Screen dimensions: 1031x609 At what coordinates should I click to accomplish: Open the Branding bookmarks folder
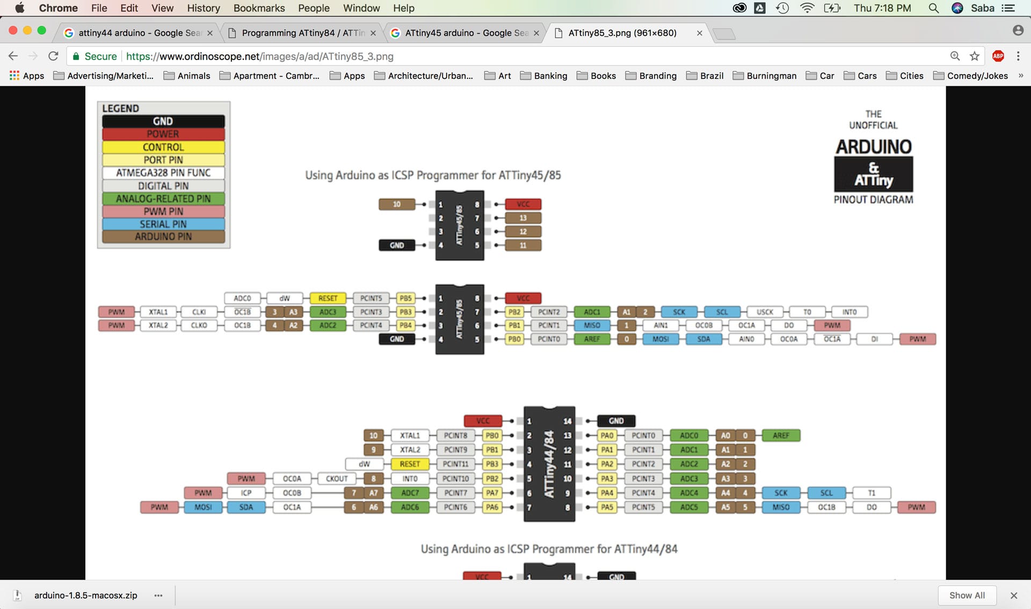(651, 76)
